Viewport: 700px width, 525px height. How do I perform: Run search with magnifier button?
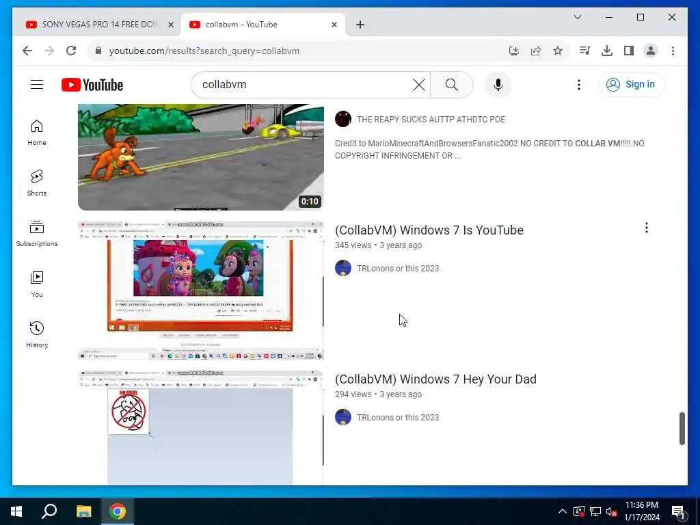point(451,84)
